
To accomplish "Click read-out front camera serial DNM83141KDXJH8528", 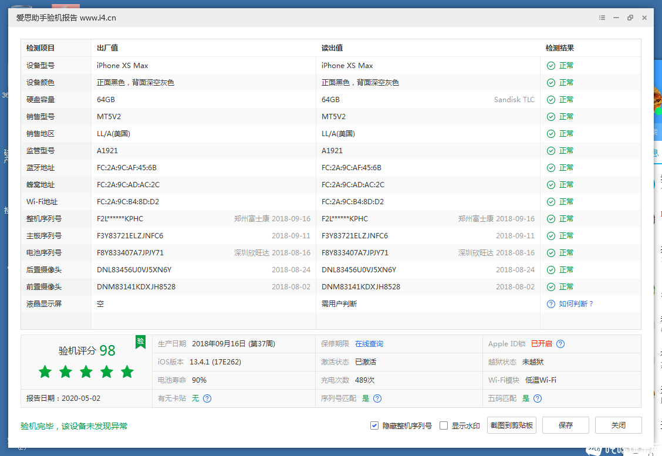I will tap(360, 287).
